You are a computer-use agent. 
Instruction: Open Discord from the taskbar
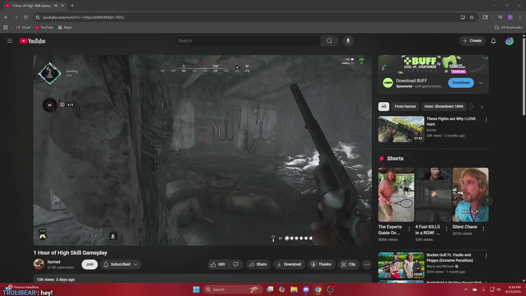(x=306, y=289)
